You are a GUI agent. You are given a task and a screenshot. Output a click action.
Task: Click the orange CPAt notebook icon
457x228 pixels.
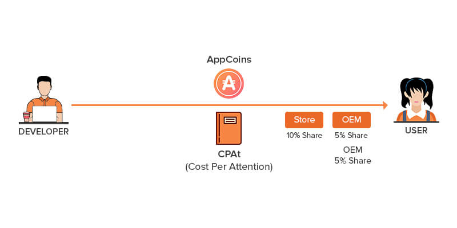point(228,128)
